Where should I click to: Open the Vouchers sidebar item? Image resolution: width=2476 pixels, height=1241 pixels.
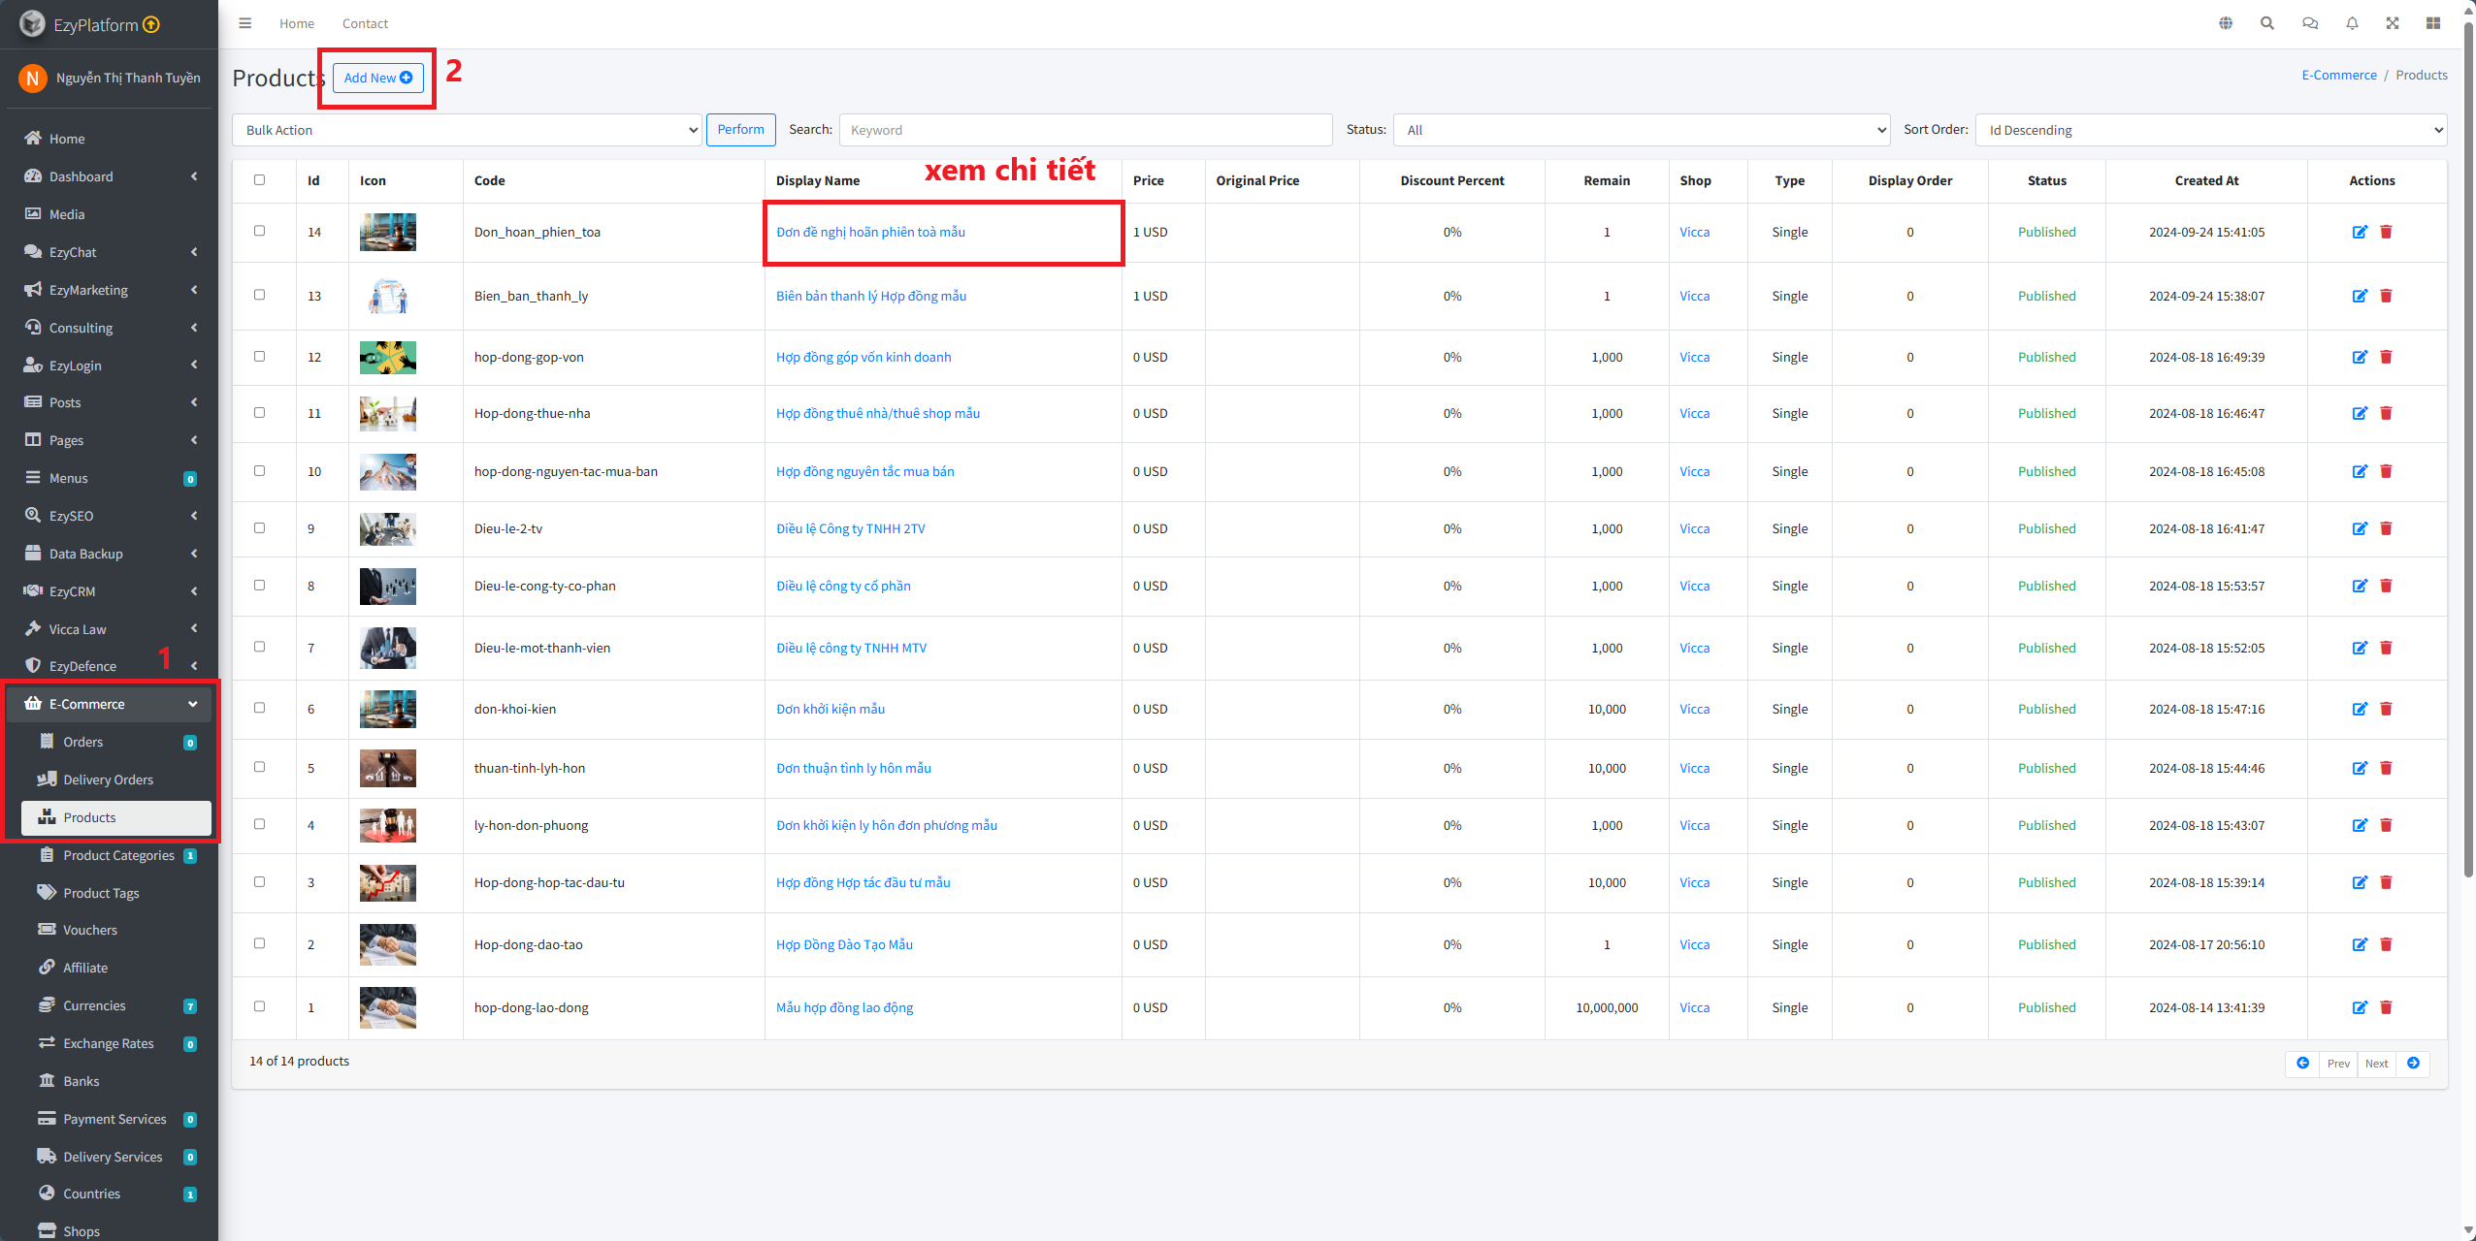(90, 930)
